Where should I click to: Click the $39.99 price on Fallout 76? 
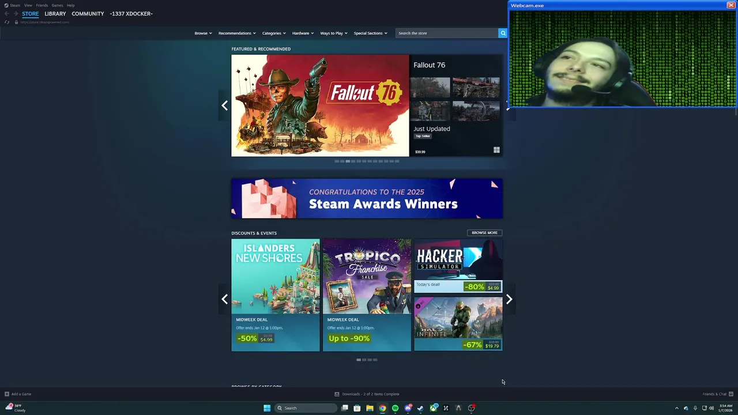[420, 152]
